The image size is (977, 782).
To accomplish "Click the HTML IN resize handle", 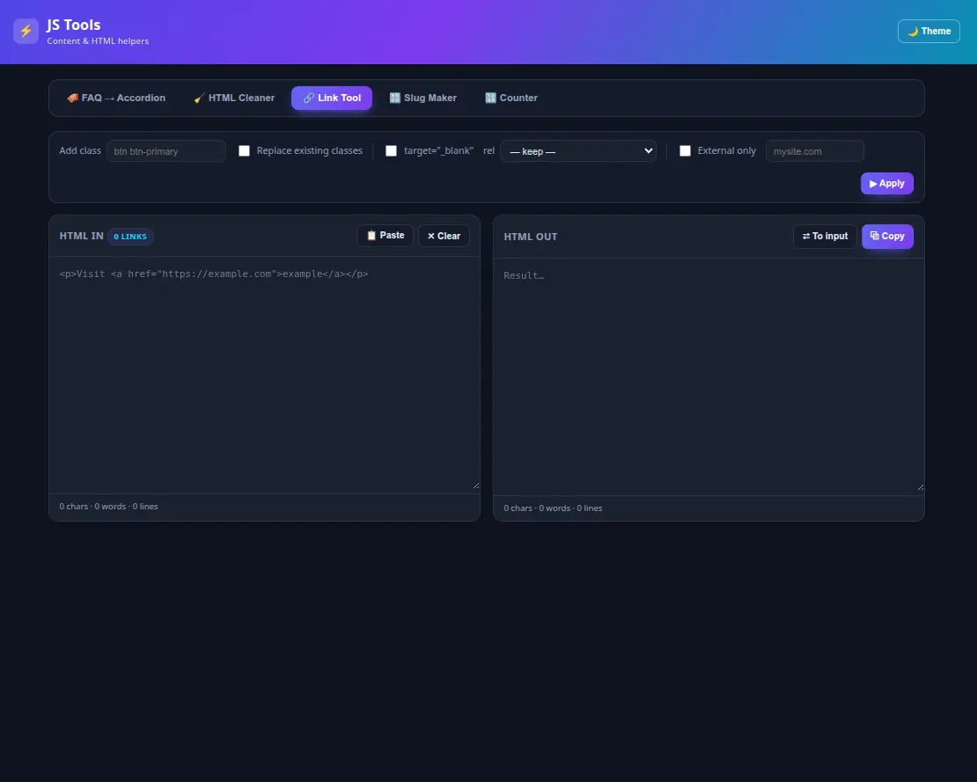I will (476, 486).
